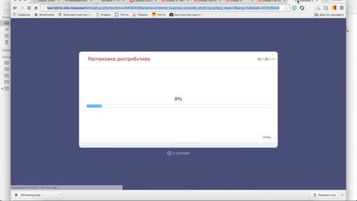Click the Распаковка дистрибутива heading
357x201 pixels.
coord(119,59)
